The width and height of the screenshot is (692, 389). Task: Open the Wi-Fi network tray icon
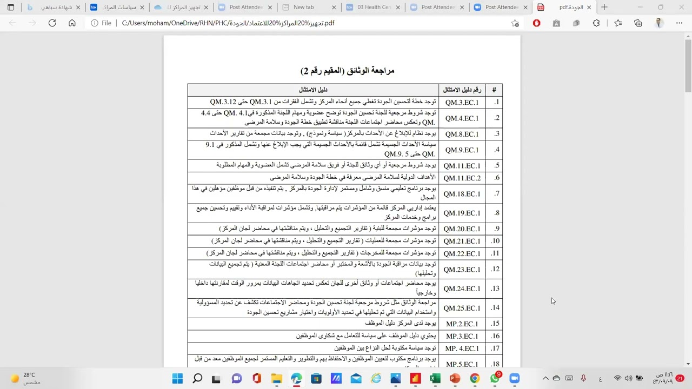(x=617, y=379)
